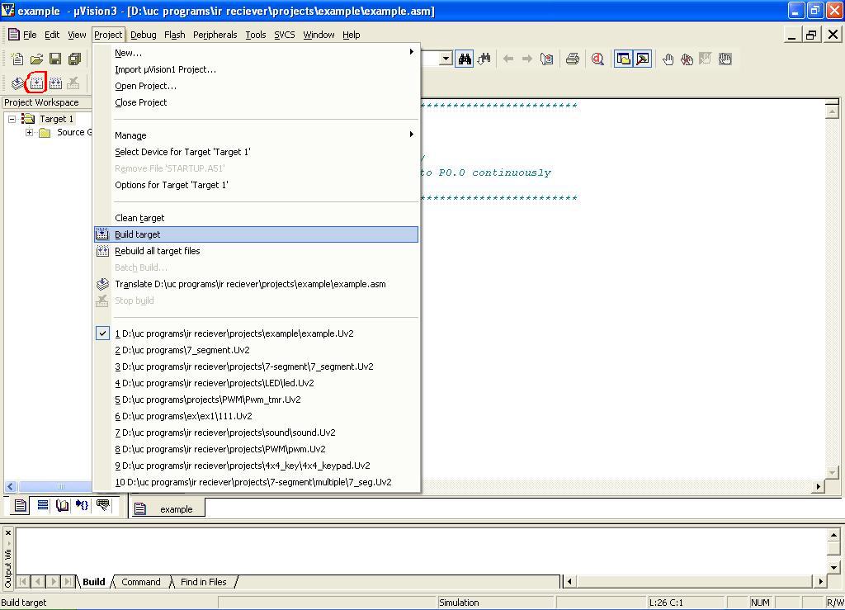Switch workspace to the Files tab icon
This screenshot has width=845, height=610.
point(20,505)
